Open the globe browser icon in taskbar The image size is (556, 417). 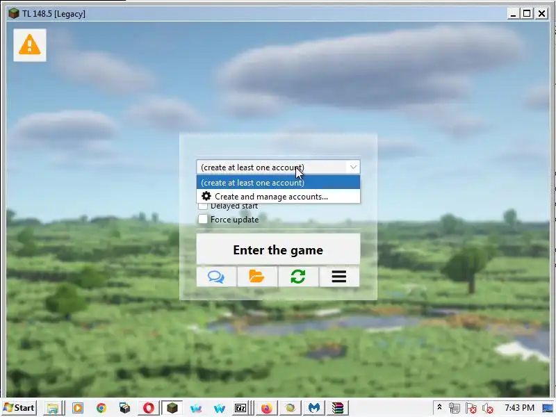click(x=291, y=408)
